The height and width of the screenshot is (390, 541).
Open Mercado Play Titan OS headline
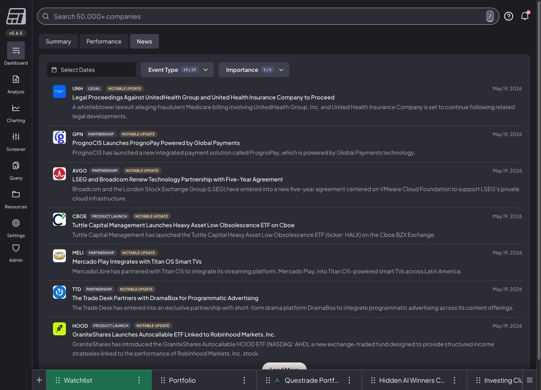(137, 262)
